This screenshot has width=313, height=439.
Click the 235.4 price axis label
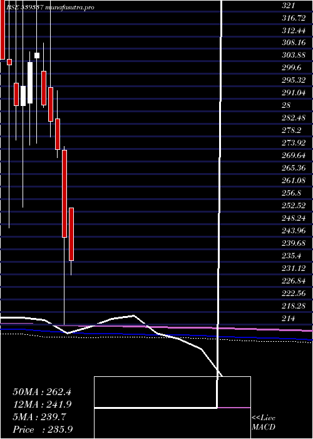coord(292,255)
